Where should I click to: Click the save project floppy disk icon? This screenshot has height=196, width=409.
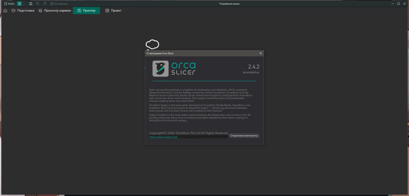(31, 3)
